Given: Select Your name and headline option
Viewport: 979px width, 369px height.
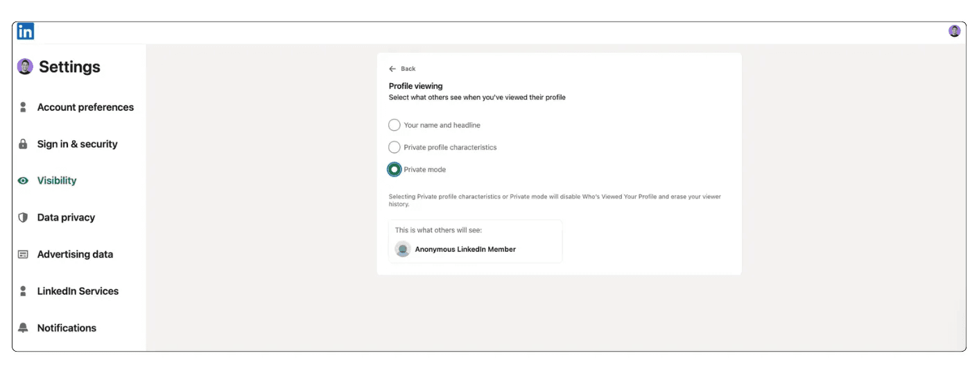Looking at the screenshot, I should pyautogui.click(x=395, y=125).
